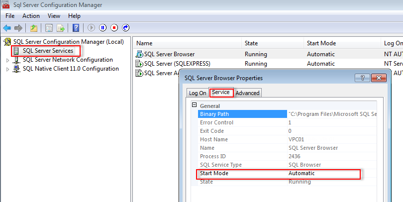Select the Name property in General
The height and width of the screenshot is (202, 403).
207,148
